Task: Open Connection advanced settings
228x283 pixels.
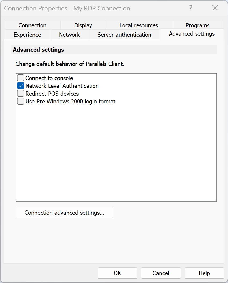Action: pyautogui.click(x=64, y=213)
